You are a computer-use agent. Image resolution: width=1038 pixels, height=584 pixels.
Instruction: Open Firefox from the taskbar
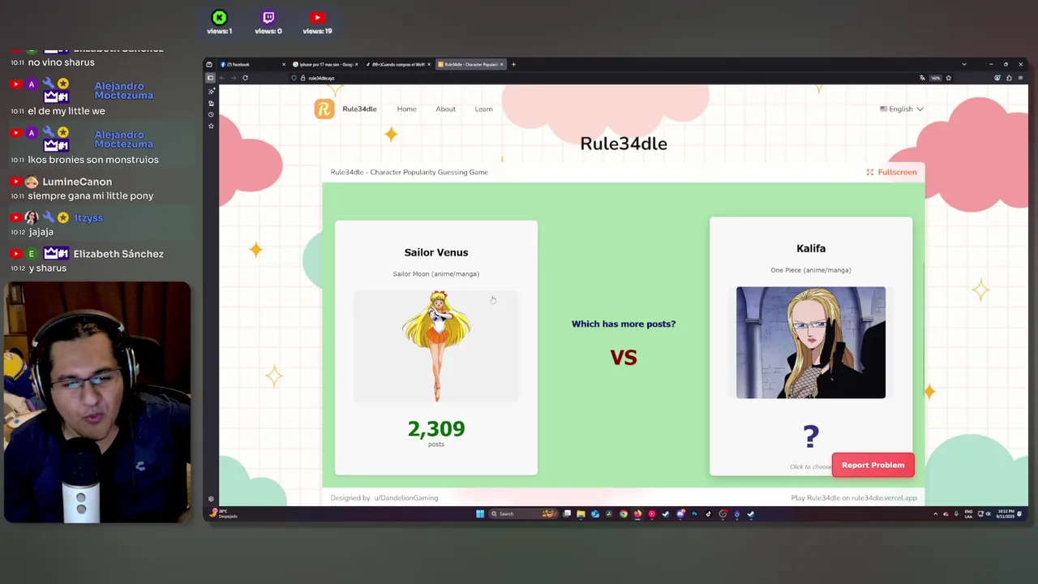[x=638, y=513]
